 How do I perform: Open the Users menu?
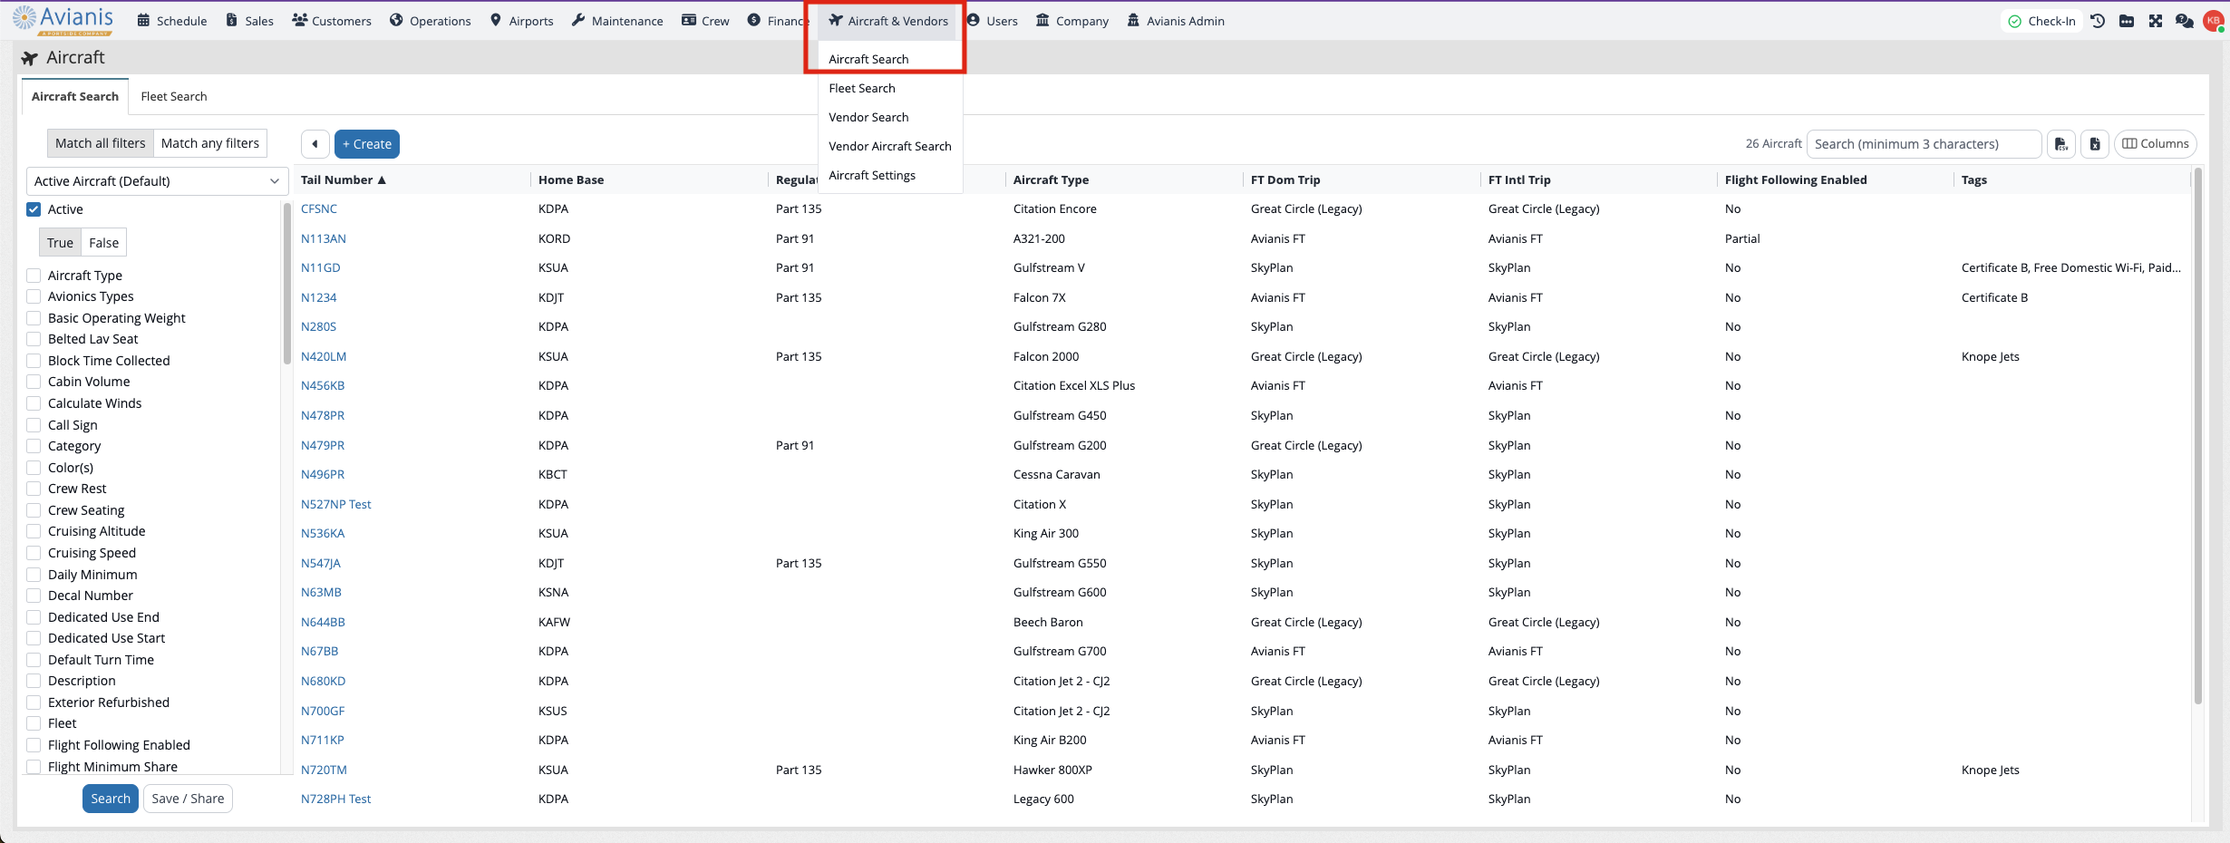[x=993, y=21]
